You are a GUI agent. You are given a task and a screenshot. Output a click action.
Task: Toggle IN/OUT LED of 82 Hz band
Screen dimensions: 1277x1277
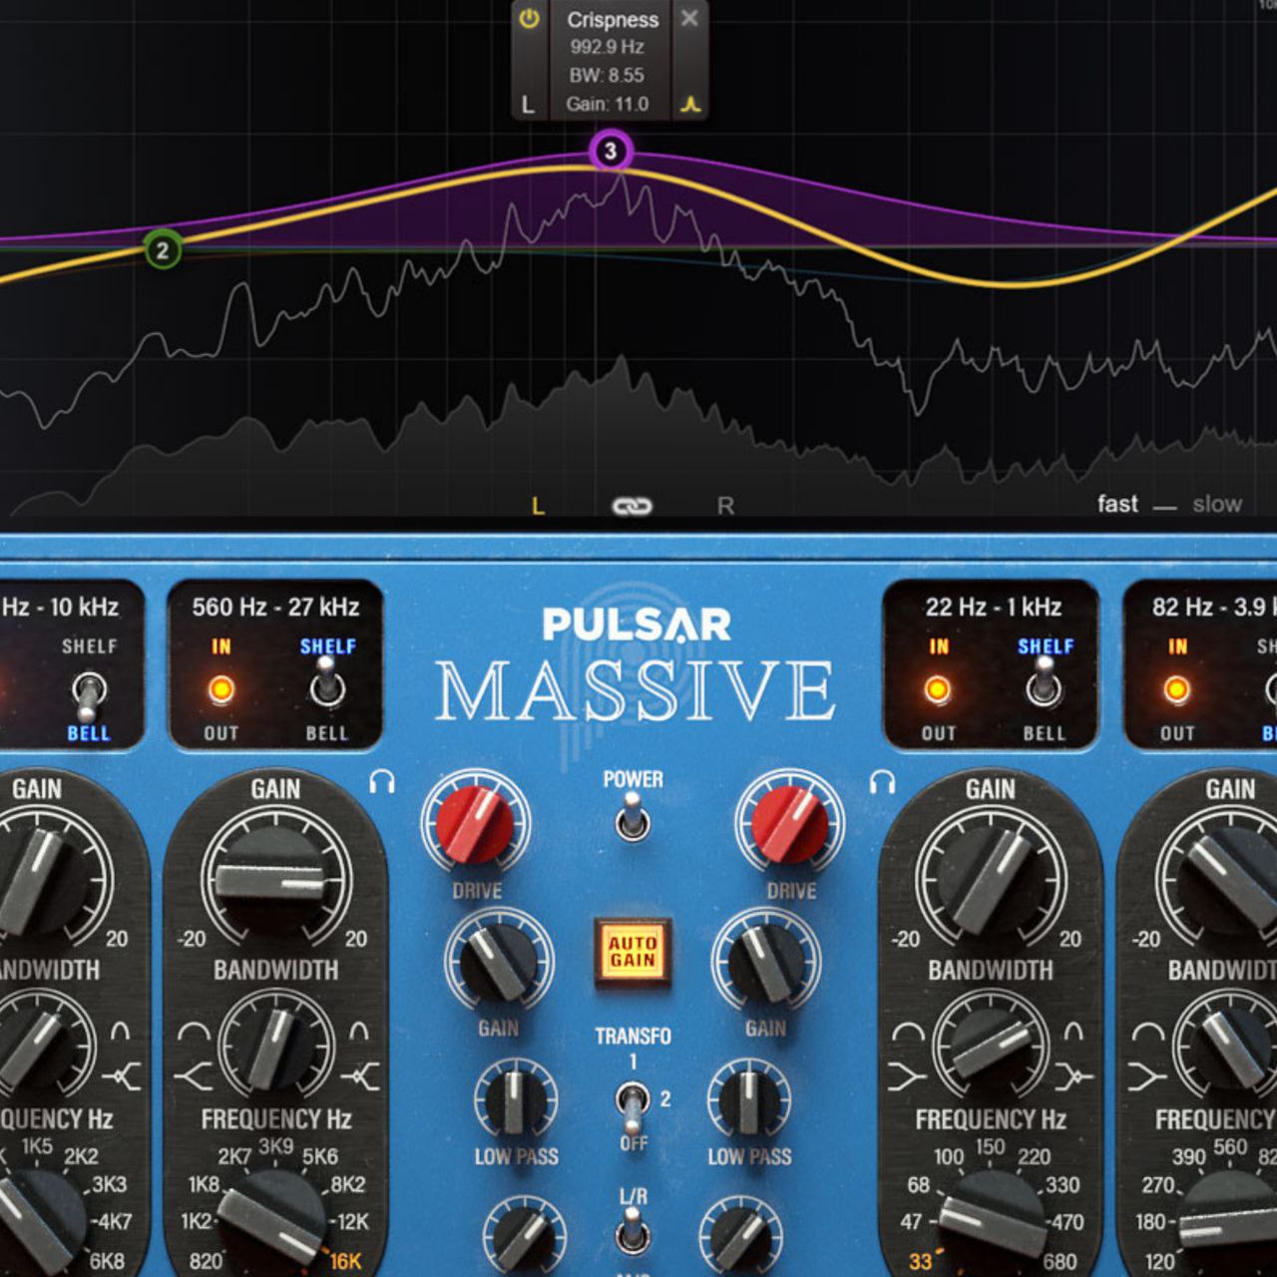point(1177,689)
